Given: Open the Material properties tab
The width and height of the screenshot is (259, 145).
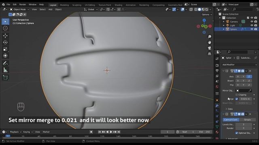Looking at the screenshot, I should click(x=217, y=132).
